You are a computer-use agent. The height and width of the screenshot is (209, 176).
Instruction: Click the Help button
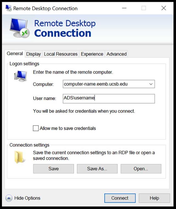(154, 198)
